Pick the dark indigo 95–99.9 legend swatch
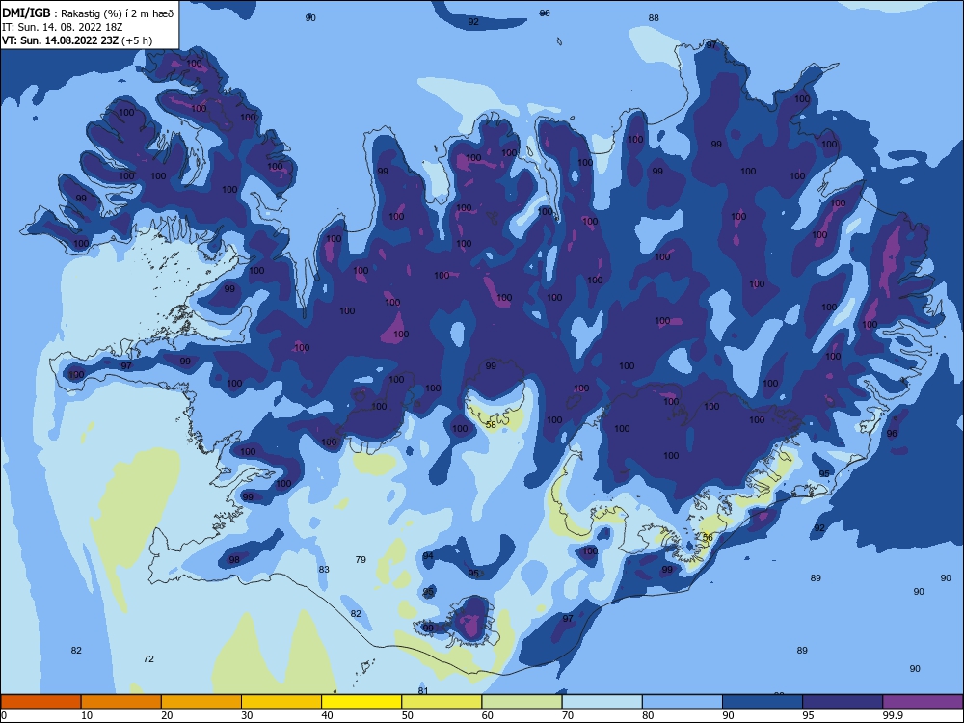This screenshot has width=964, height=723. [x=843, y=702]
